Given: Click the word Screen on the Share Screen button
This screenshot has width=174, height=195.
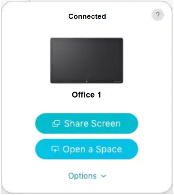Looking at the screenshot, I should (x=106, y=123).
